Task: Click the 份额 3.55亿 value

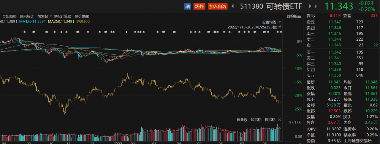Action: tap(334, 141)
